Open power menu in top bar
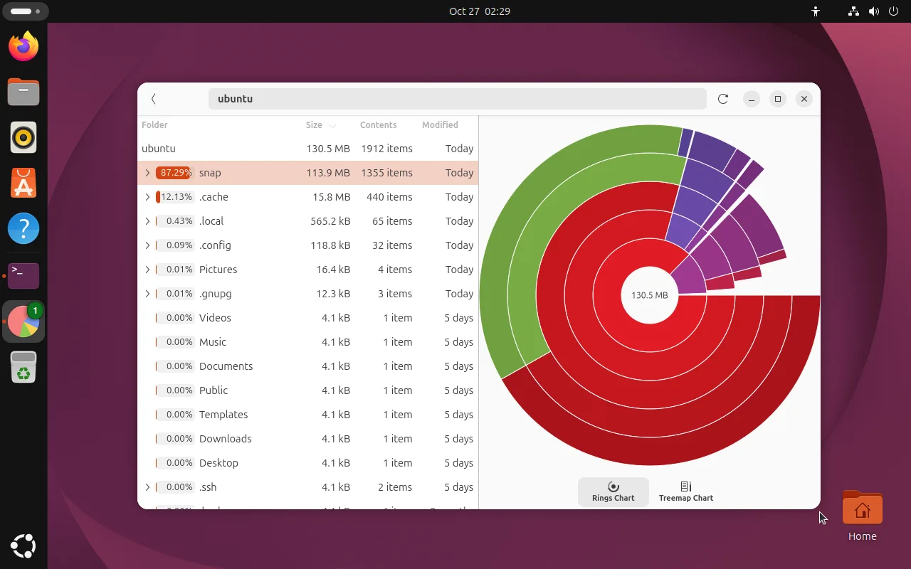The image size is (911, 569). pos(893,11)
